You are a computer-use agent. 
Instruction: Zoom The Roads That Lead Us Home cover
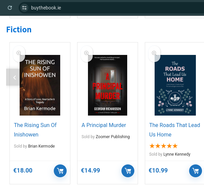point(154,53)
